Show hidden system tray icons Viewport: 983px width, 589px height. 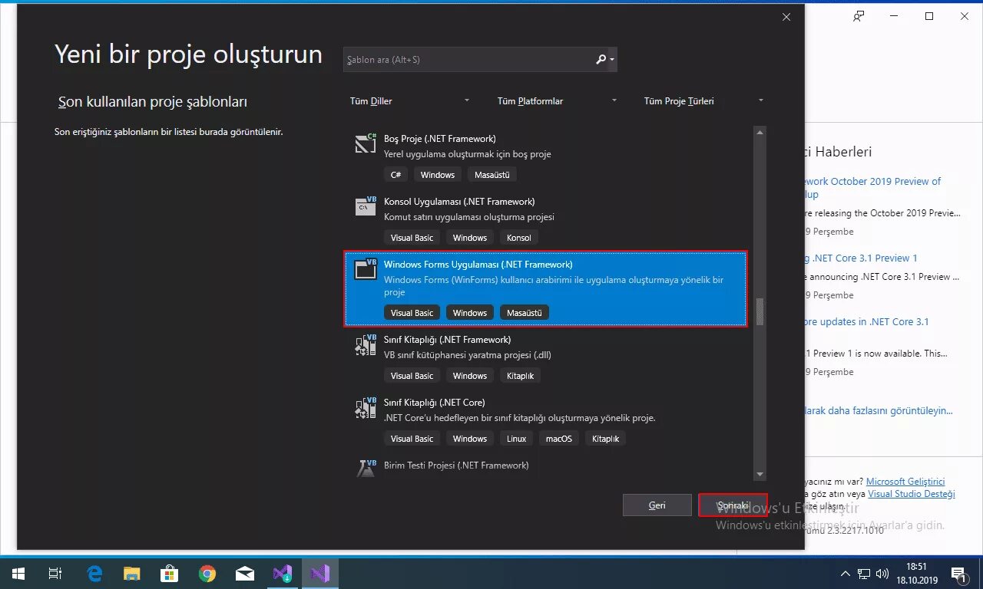pyautogui.click(x=846, y=573)
